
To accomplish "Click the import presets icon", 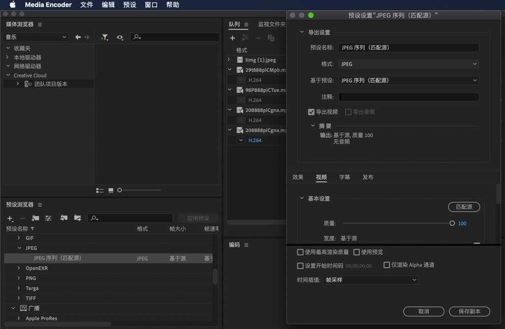I will click(x=64, y=218).
